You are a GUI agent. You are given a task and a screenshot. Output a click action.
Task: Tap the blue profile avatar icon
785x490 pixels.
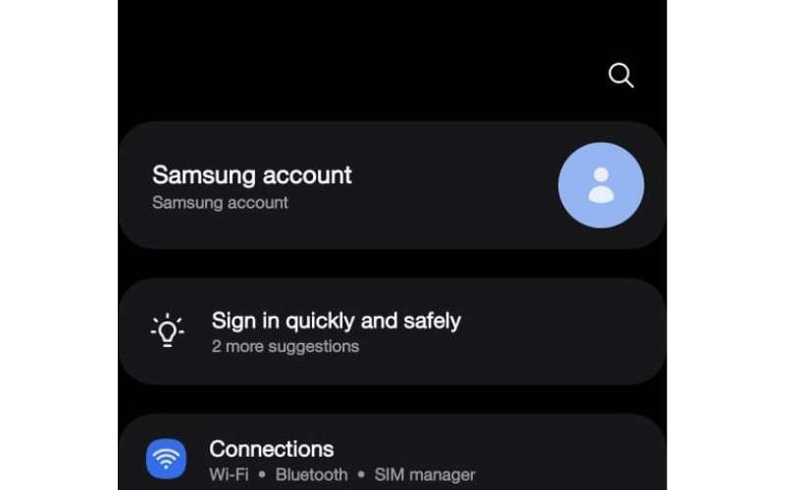(x=601, y=185)
